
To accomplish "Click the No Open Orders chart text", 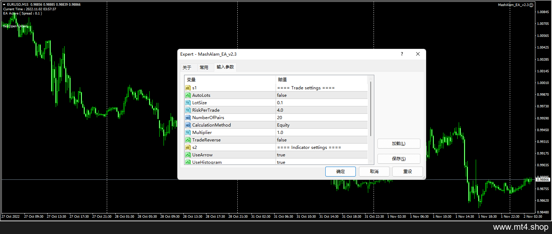I will coord(15,26).
